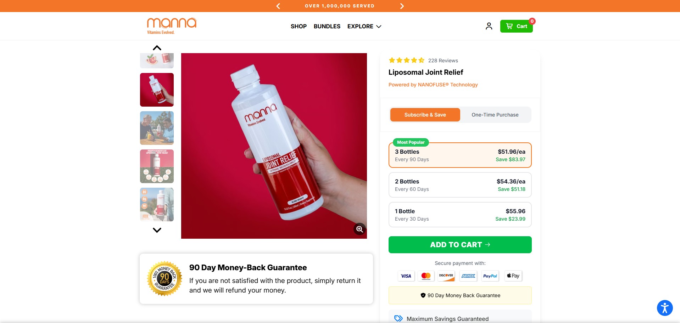Screen dimensions: 680x323
Task: Click the ADD TO CART button
Action: (x=460, y=245)
